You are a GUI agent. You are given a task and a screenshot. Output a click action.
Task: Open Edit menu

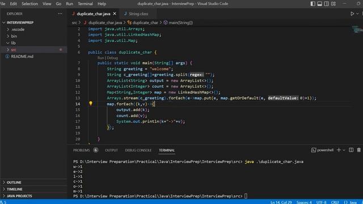13,4
